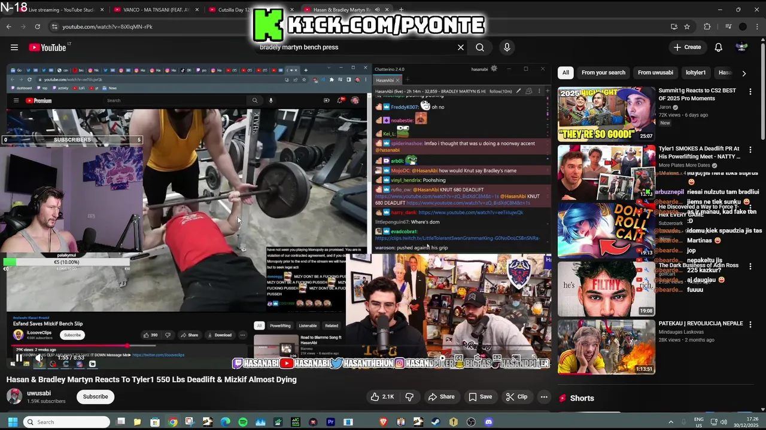Open the Windows Start menu
766x430 pixels.
[13, 422]
